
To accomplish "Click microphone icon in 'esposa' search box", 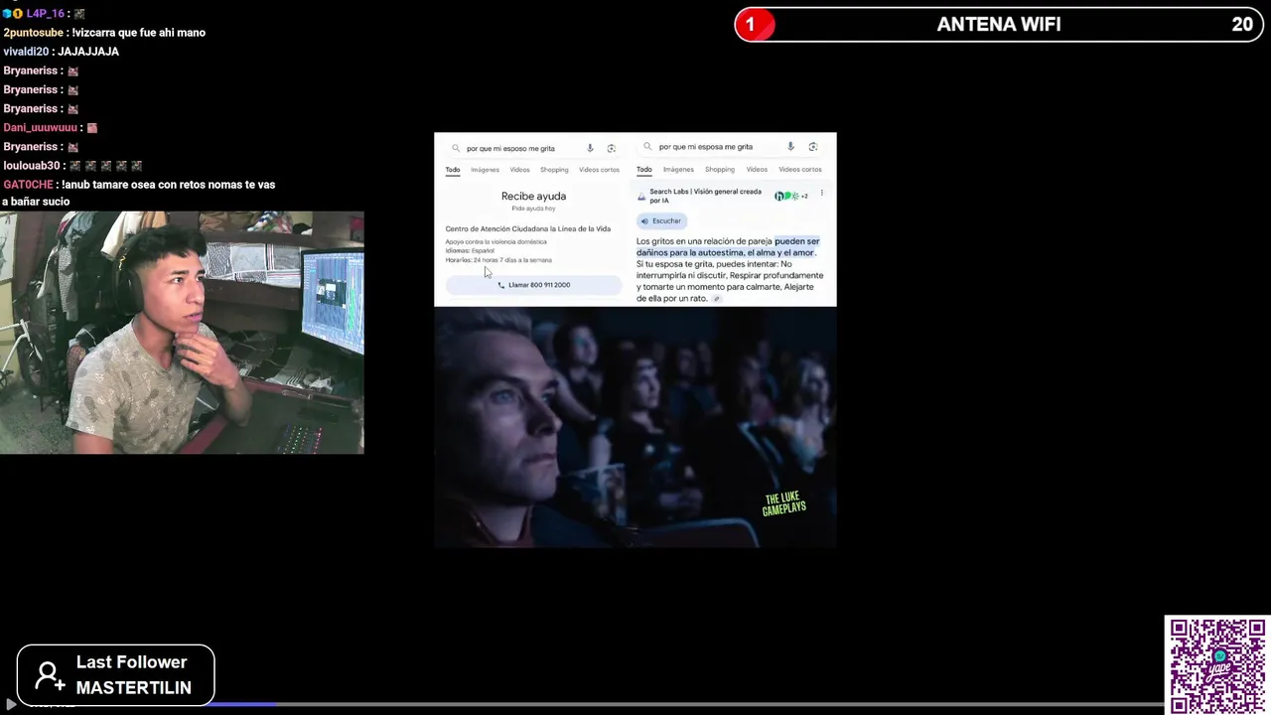I will point(790,147).
